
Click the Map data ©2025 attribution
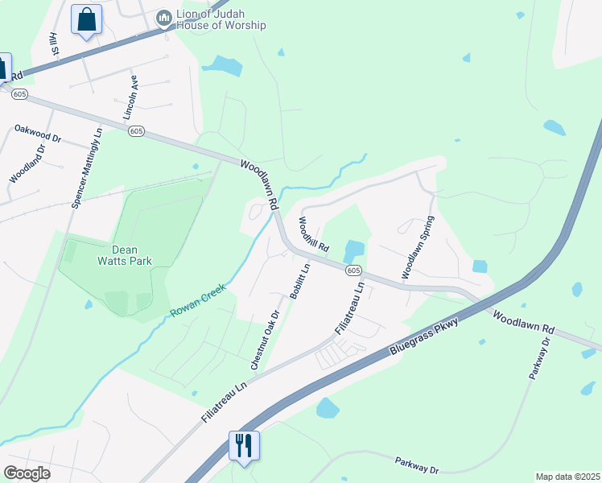(568, 477)
